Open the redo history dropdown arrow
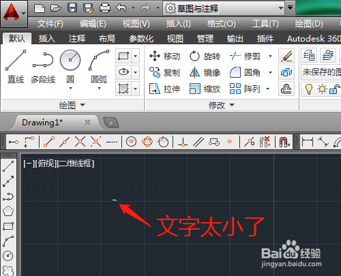The height and width of the screenshot is (276, 341). 158,8
